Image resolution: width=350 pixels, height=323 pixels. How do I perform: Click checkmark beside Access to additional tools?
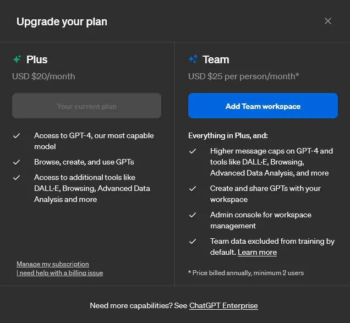[17, 178]
